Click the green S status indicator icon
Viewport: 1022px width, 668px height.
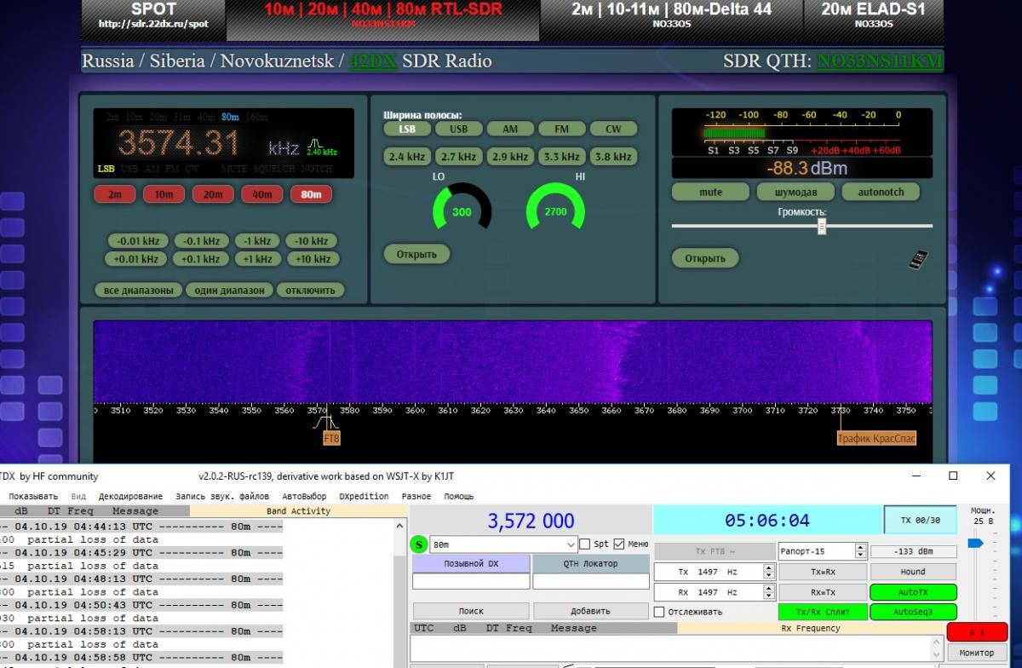(x=420, y=544)
